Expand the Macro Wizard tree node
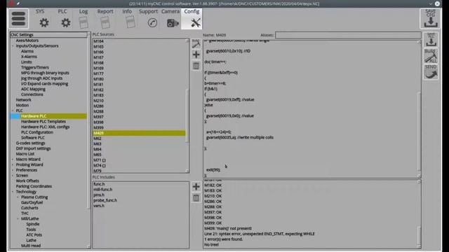The width and height of the screenshot is (449, 252). click(13, 159)
